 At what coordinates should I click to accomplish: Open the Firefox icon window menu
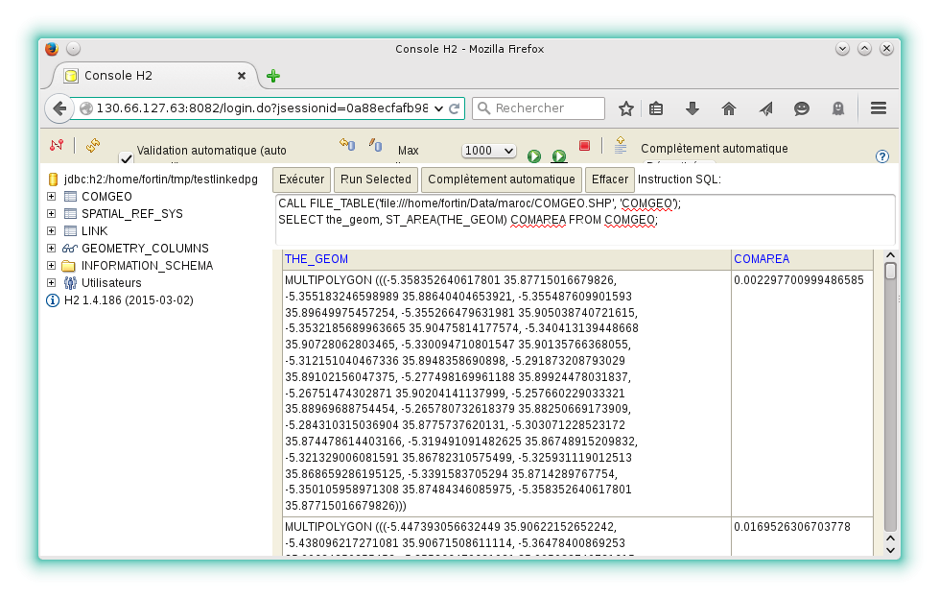[x=52, y=49]
